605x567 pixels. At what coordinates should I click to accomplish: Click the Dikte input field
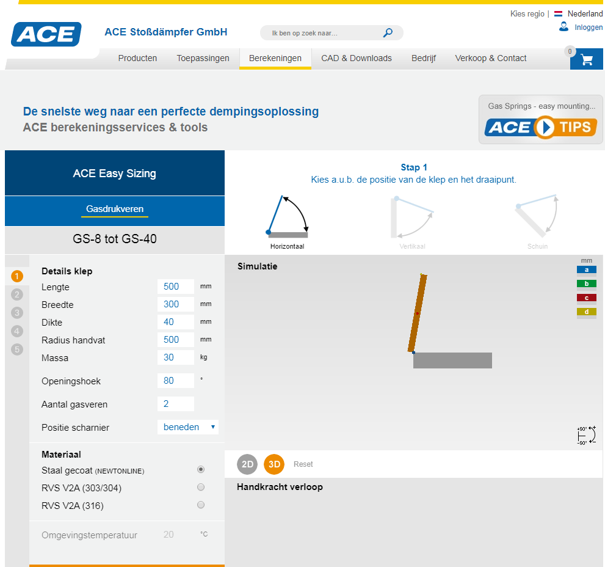click(x=176, y=322)
